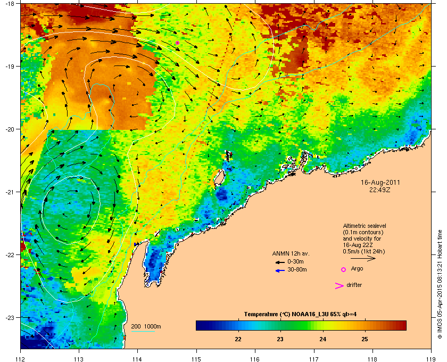
Task: Click the color bar tick label "25"
Action: (365, 340)
